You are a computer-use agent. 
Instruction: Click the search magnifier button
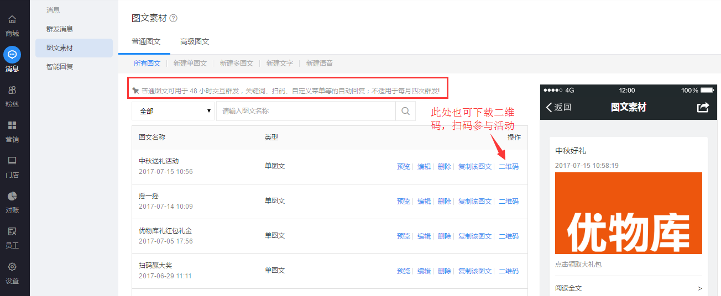[405, 111]
